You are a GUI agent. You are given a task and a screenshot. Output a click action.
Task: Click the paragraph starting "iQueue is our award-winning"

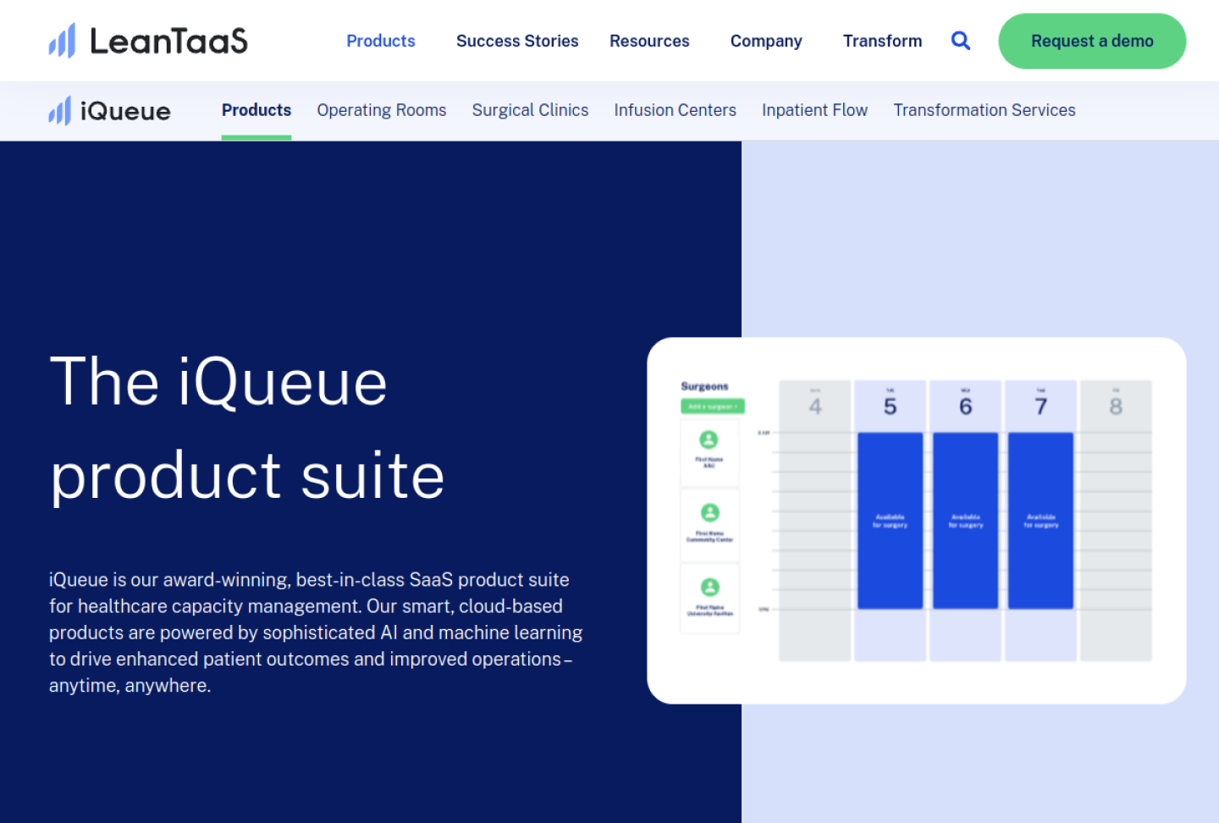pos(316,632)
